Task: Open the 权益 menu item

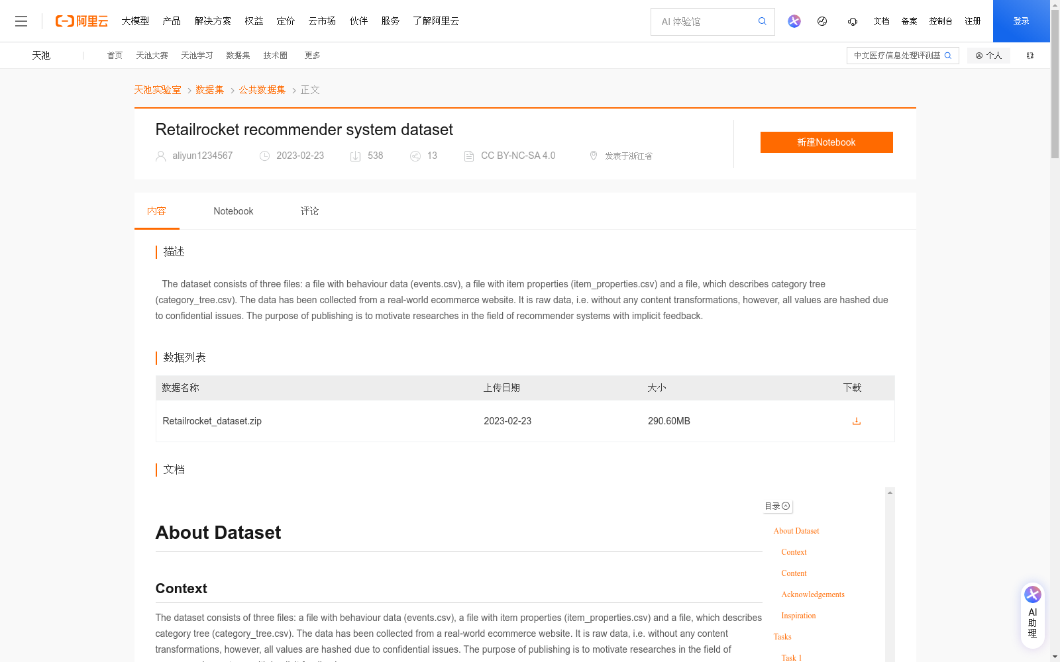Action: [x=254, y=21]
